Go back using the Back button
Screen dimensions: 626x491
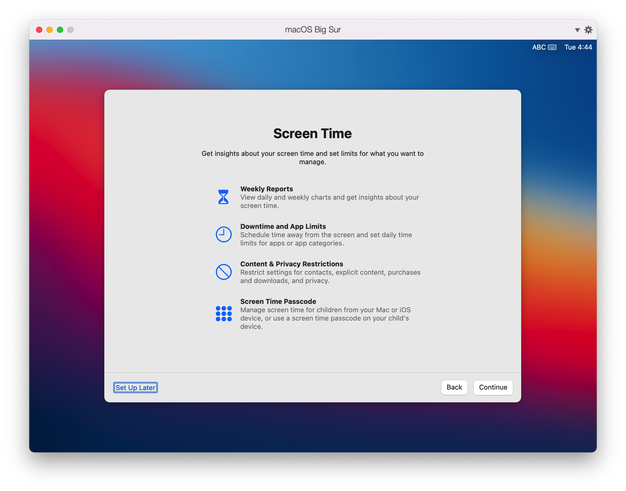pyautogui.click(x=454, y=387)
